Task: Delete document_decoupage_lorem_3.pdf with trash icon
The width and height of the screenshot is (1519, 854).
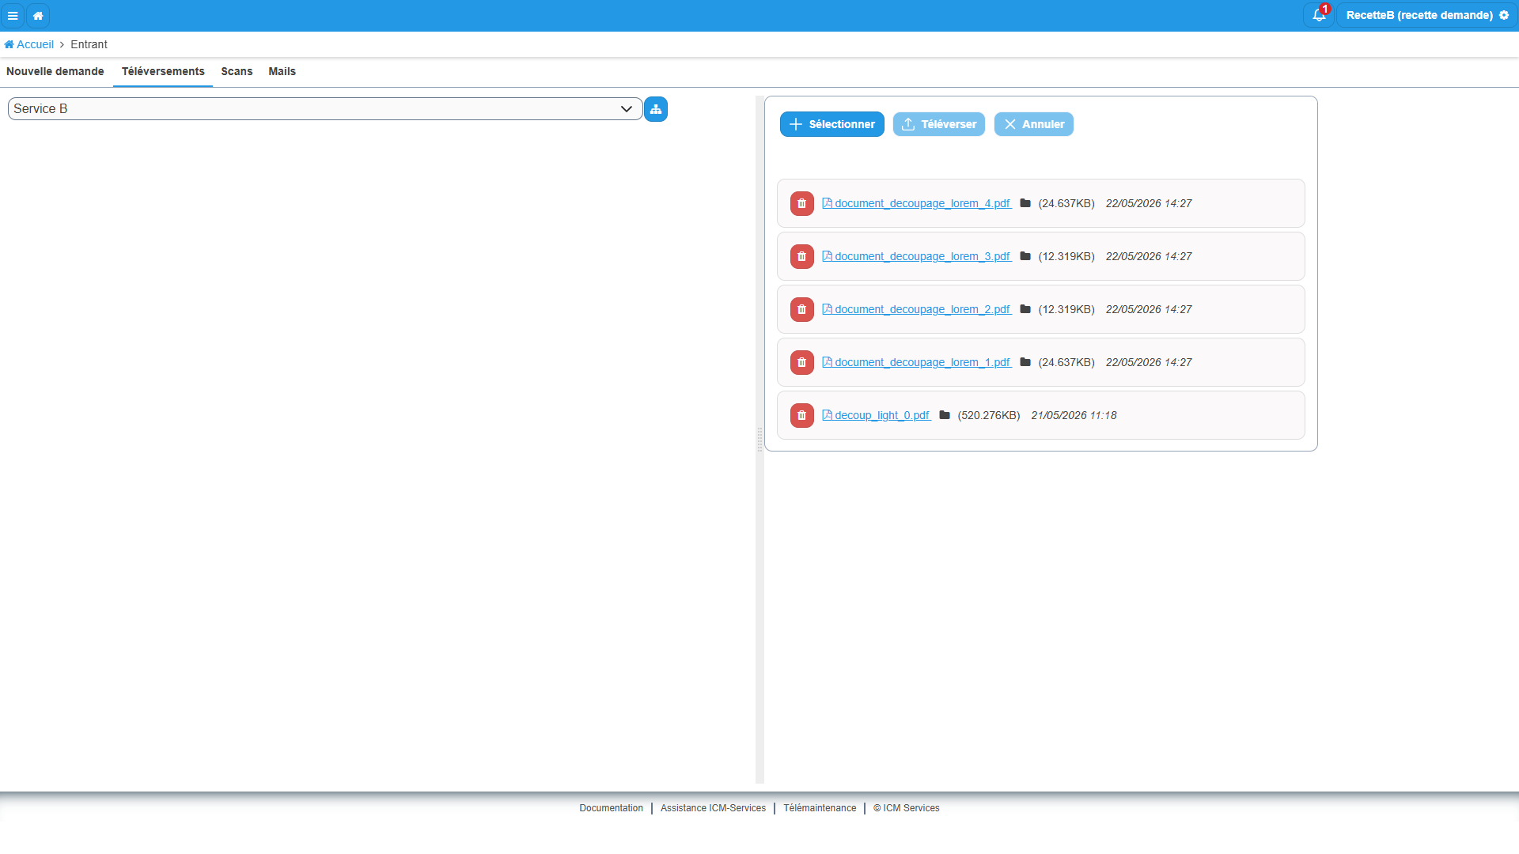Action: pos(802,256)
